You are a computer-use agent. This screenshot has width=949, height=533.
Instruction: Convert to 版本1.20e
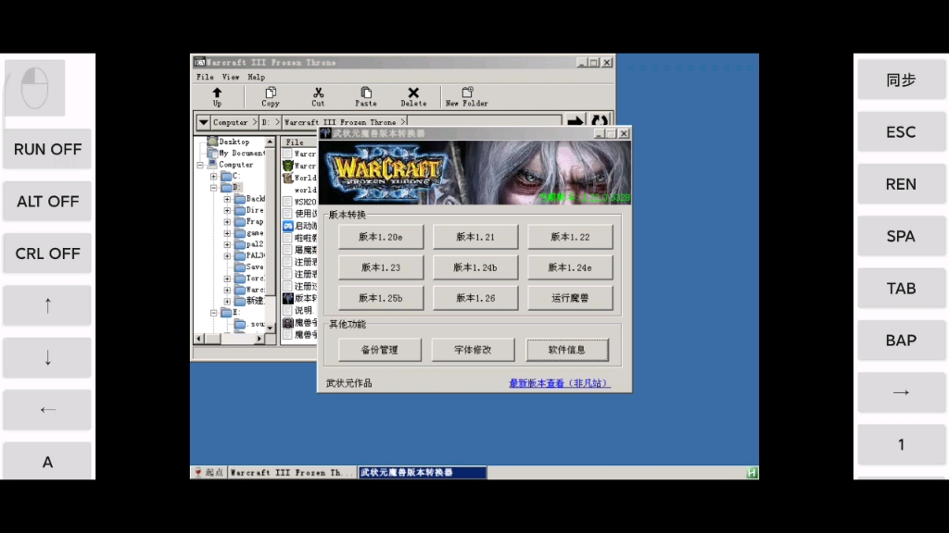[x=381, y=237]
